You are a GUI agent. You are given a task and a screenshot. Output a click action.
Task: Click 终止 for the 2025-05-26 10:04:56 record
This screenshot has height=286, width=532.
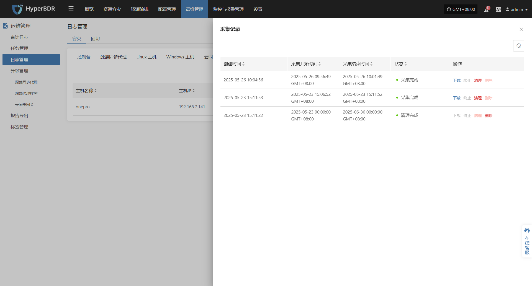pos(467,80)
